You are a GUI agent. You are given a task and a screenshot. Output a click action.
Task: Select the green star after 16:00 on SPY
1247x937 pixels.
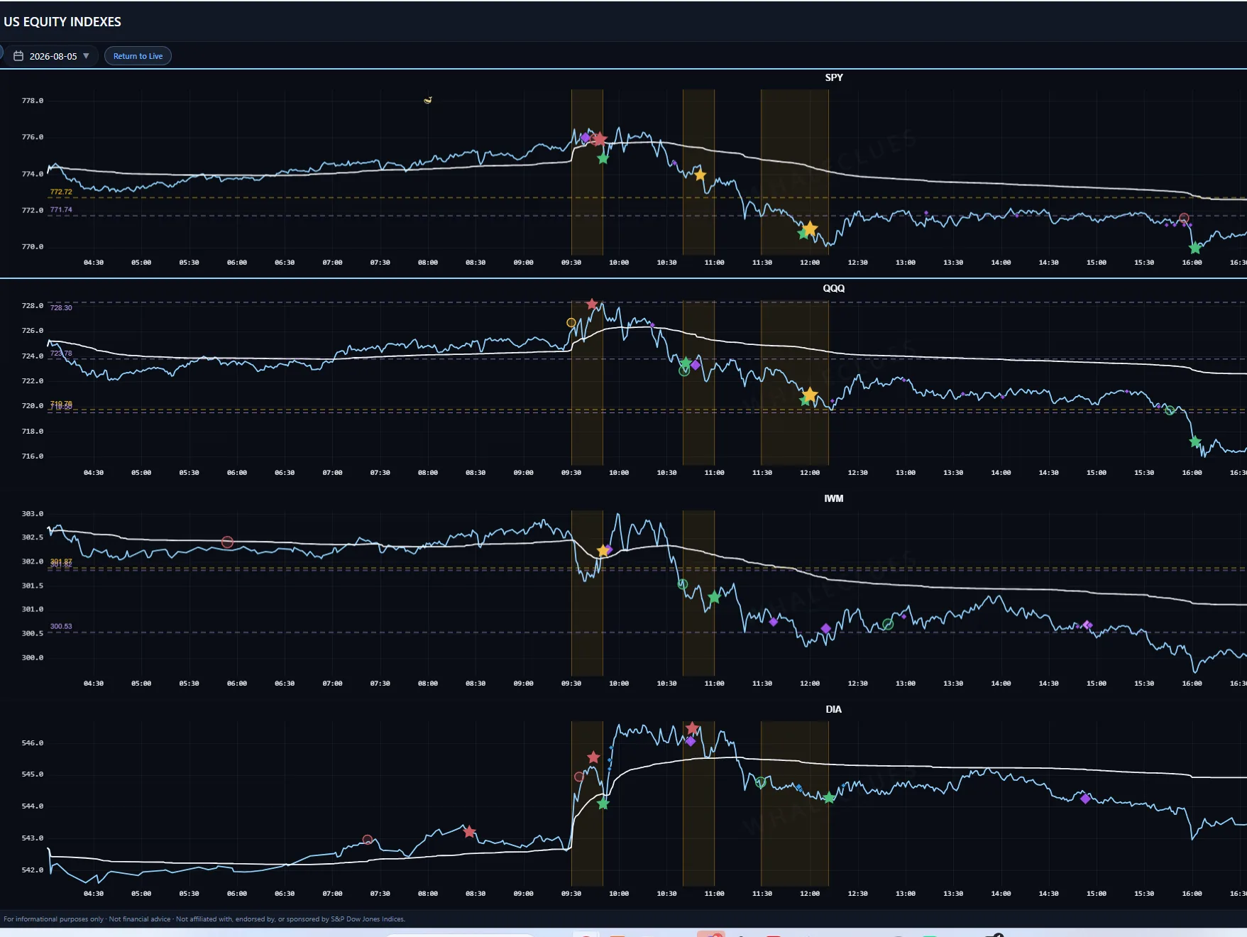(1195, 248)
